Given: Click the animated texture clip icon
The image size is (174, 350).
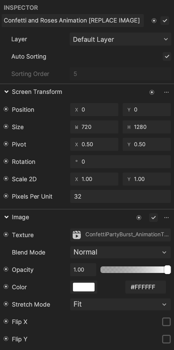Looking at the screenshot, I should tap(77, 235).
